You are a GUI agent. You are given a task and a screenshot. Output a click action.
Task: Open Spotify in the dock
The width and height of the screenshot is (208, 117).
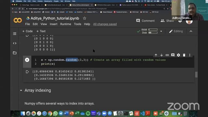tap(88, 113)
